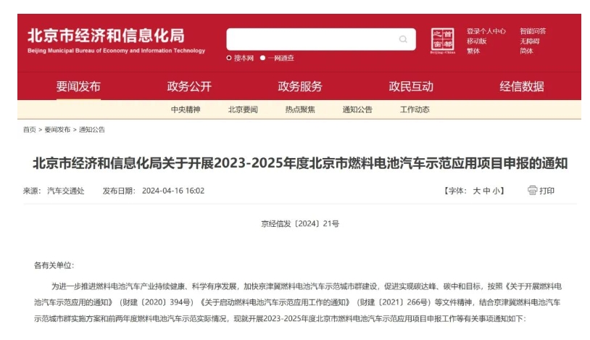Click the printer icon beside 打印

tap(533, 191)
